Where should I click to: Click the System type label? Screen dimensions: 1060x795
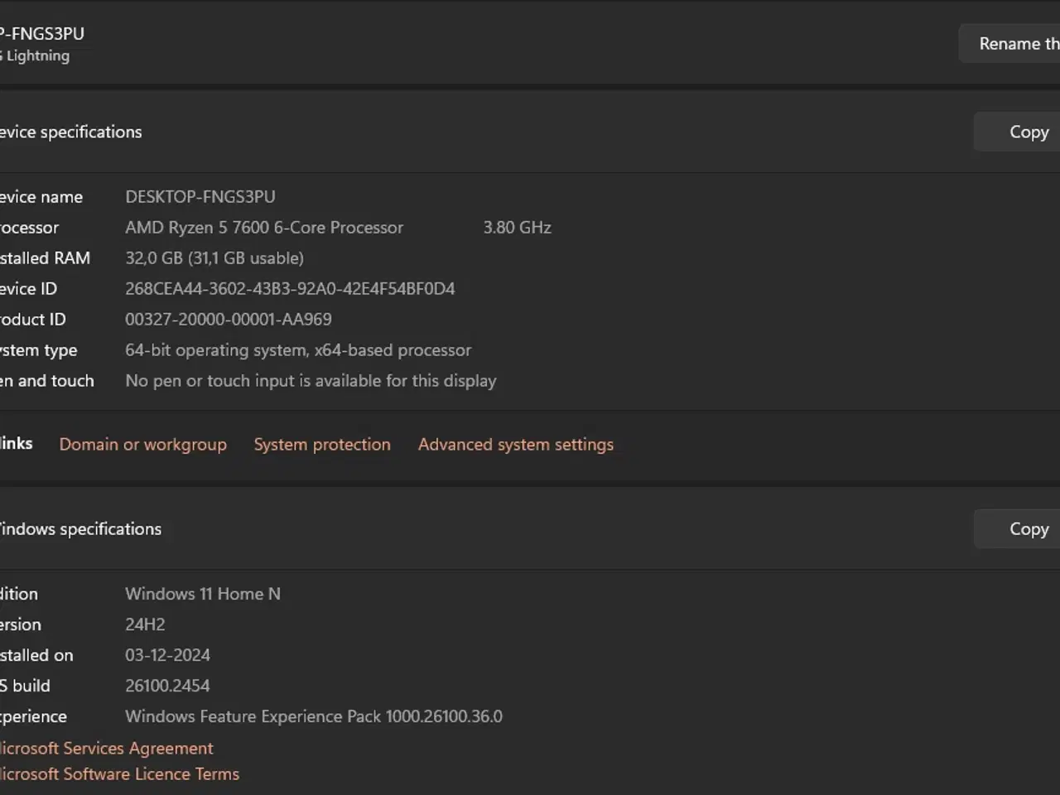[x=38, y=350]
